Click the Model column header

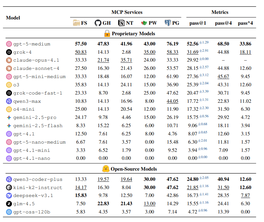[x=13, y=18]
